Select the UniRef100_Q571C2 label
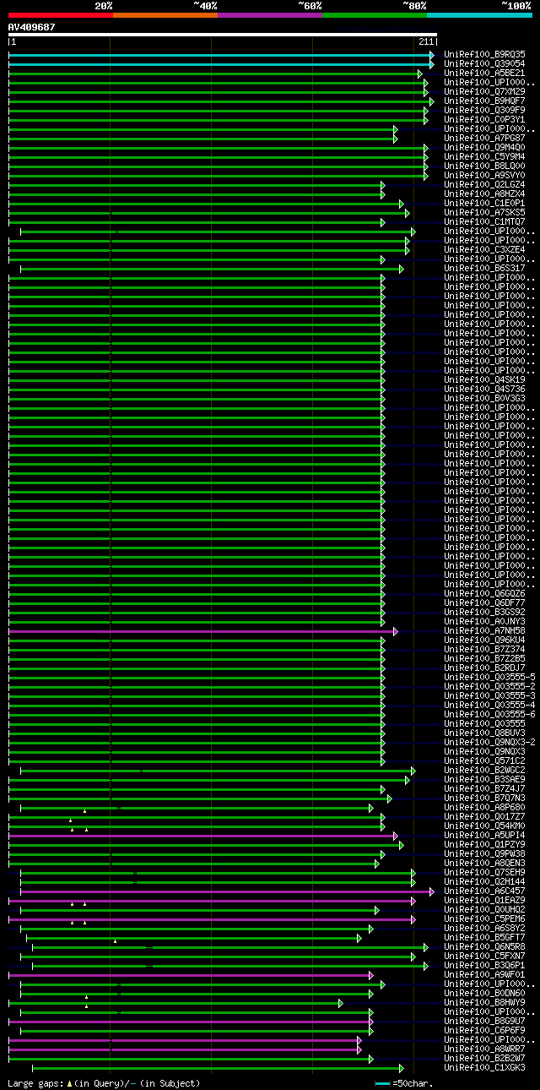This screenshot has height=1090, width=540. 484,760
